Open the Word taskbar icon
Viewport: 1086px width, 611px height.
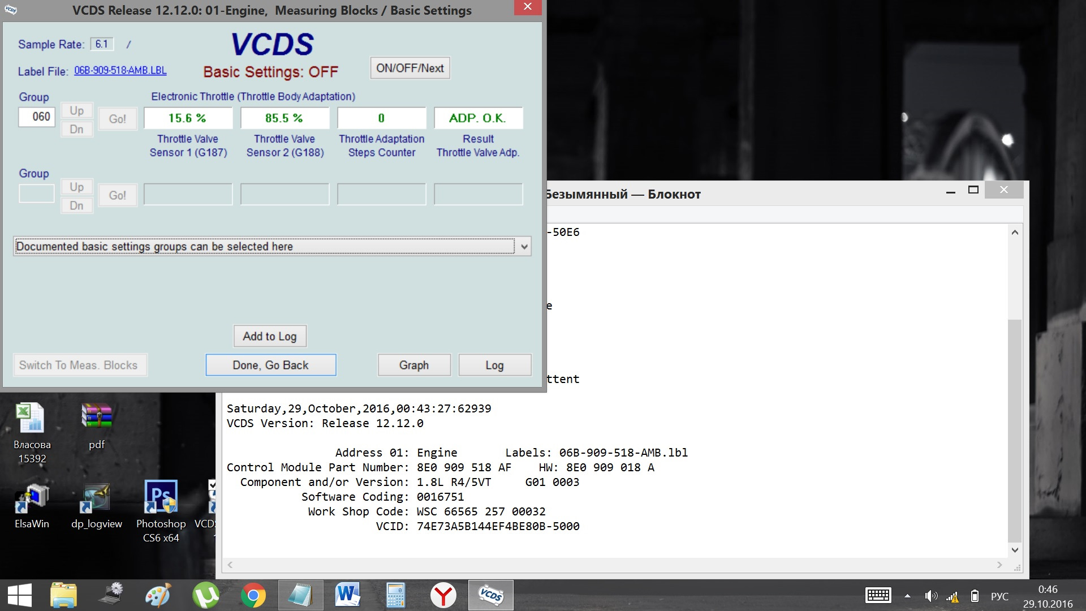(x=347, y=595)
